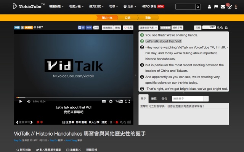
Task: Click zoom in icon below the video
Action: pos(121,122)
